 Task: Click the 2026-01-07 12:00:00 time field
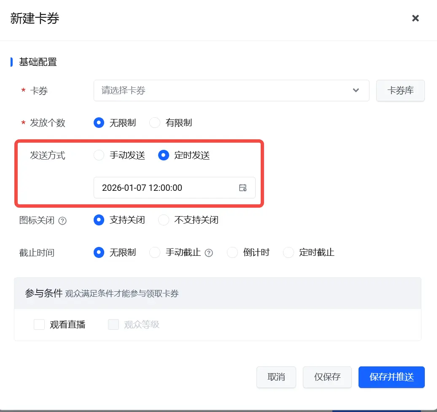pos(175,188)
